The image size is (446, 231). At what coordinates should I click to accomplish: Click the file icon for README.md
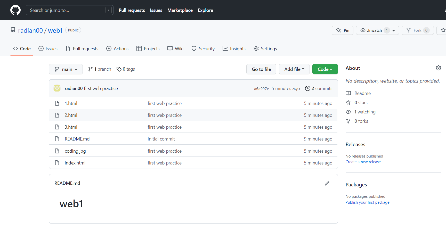[57, 139]
